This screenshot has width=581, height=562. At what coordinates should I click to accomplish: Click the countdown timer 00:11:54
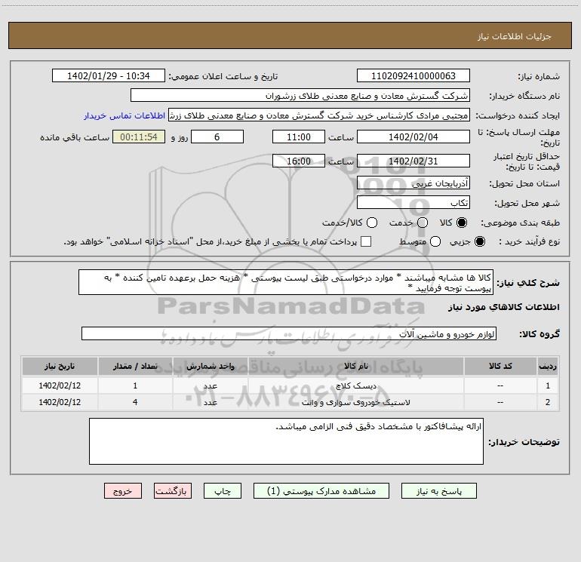pos(139,137)
